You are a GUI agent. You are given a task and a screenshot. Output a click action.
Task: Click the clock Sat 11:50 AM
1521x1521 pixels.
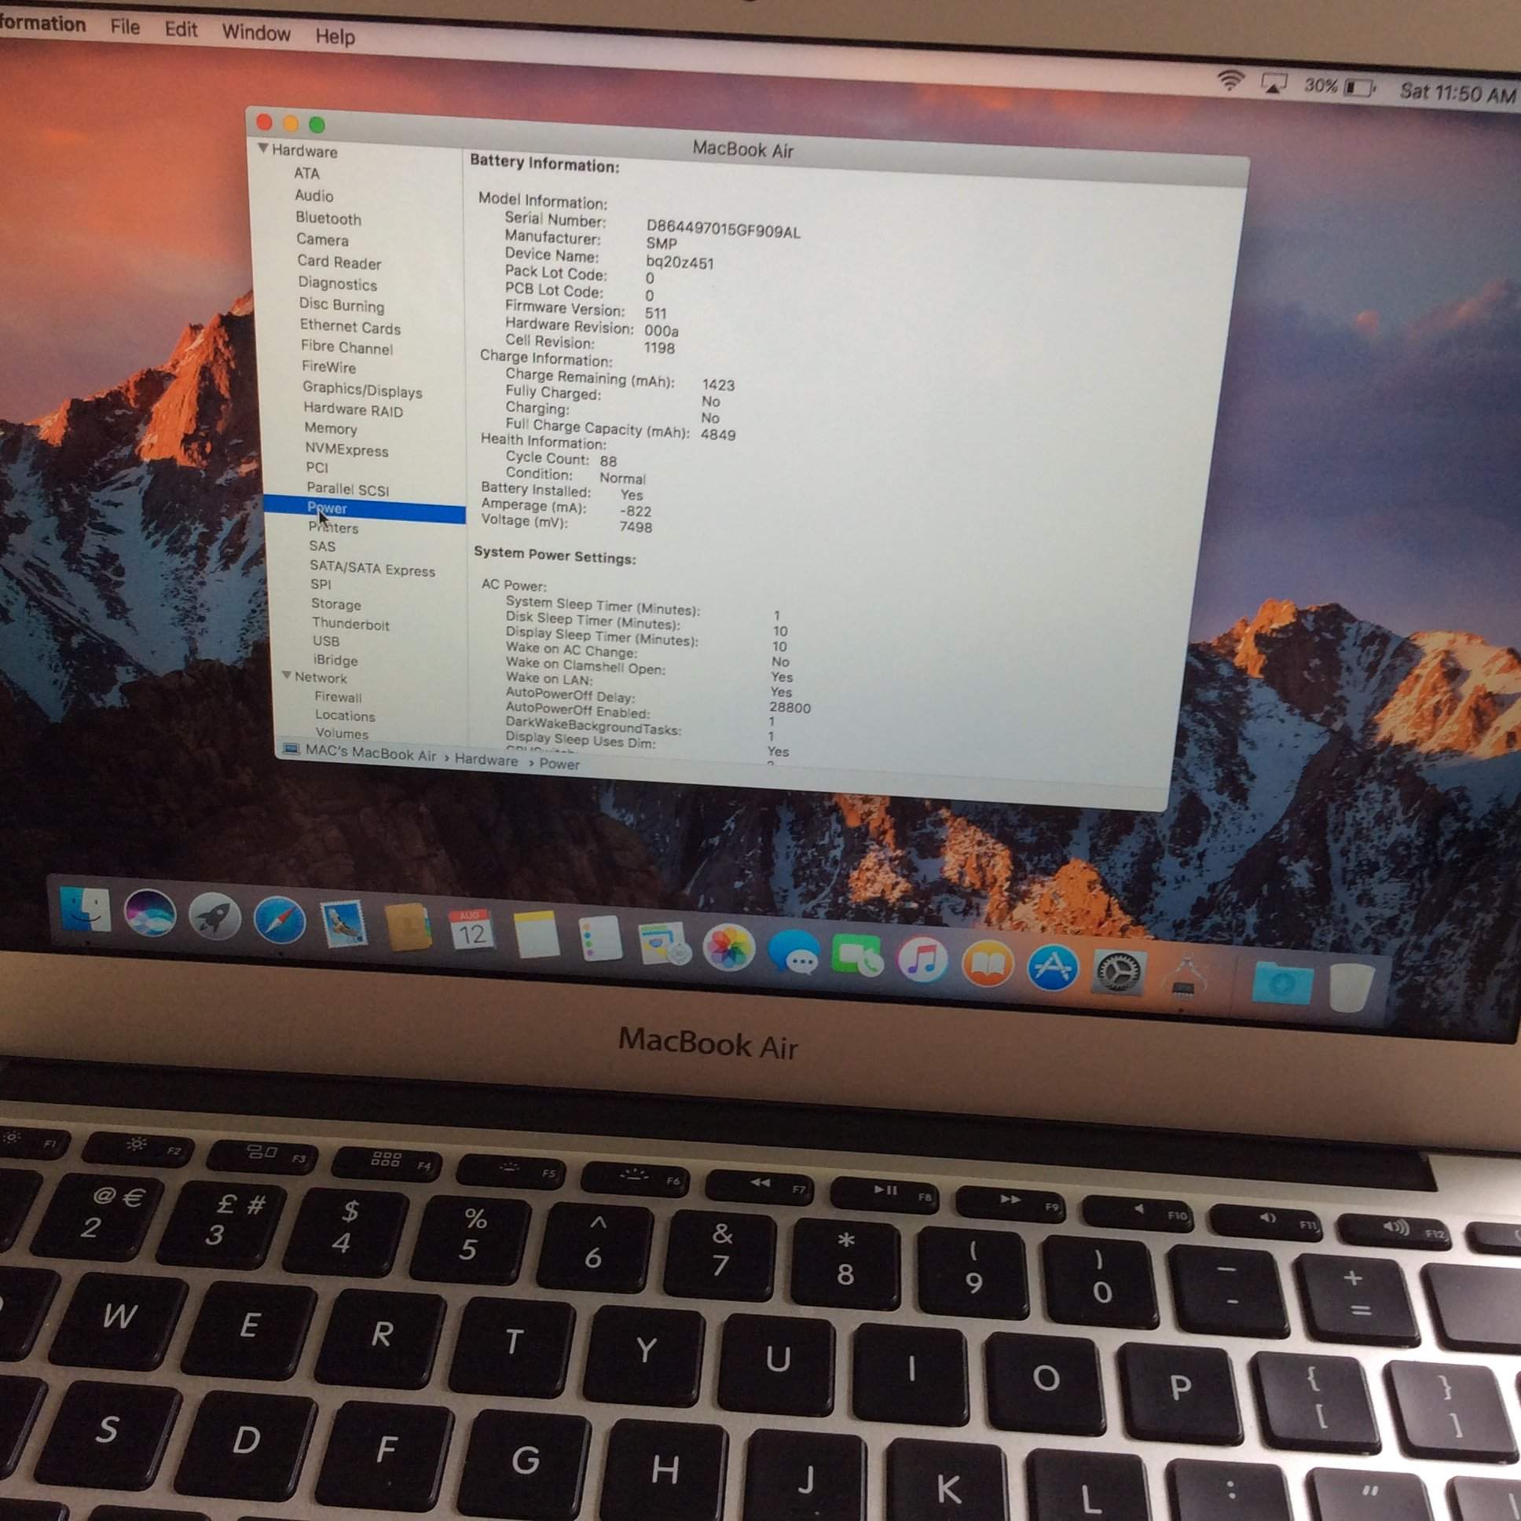pos(1458,92)
